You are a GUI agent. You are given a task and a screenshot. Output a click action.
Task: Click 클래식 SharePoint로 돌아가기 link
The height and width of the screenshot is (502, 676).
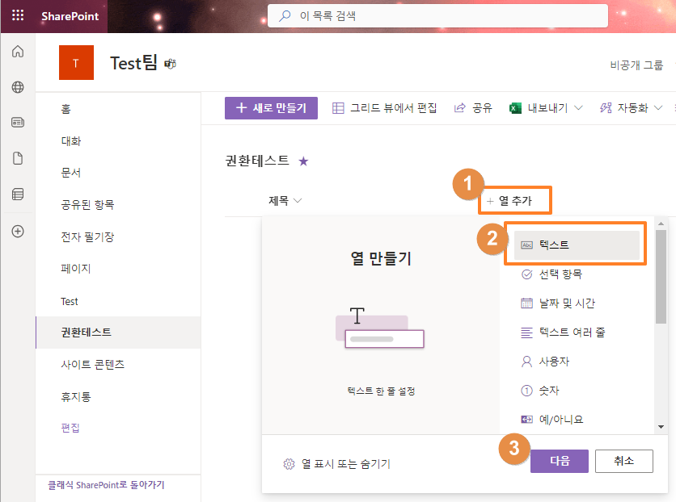[106, 485]
